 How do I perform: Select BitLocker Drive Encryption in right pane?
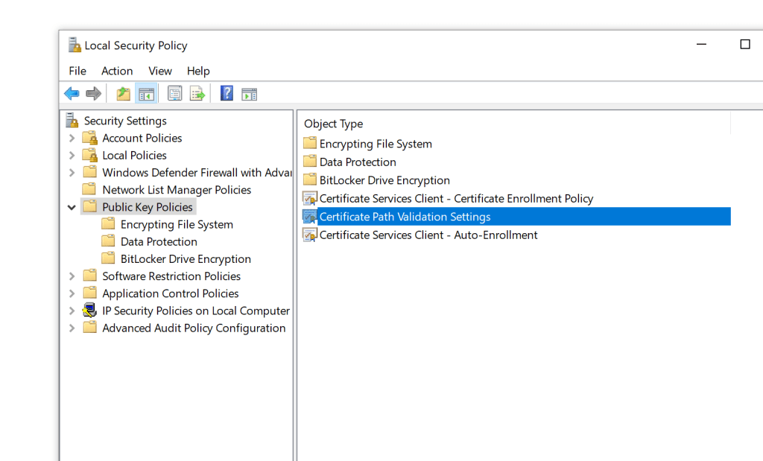(x=384, y=180)
